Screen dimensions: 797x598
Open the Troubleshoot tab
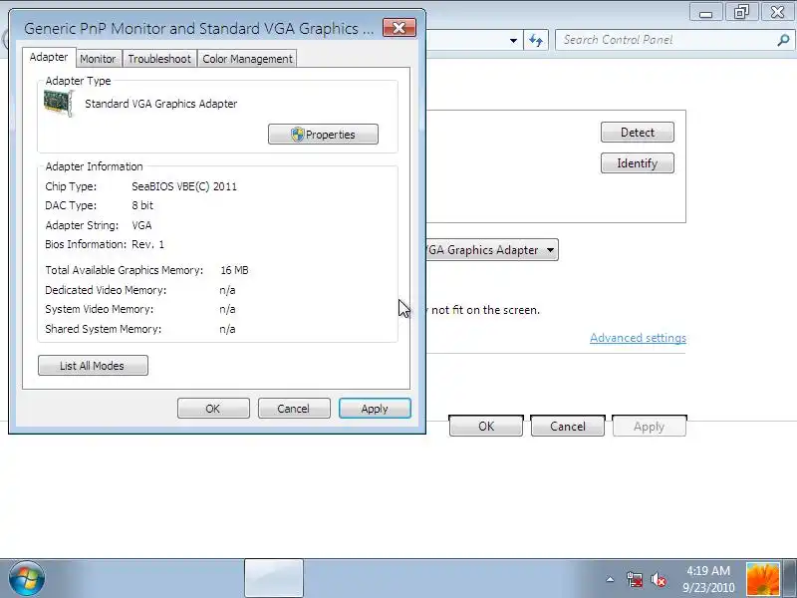pos(159,59)
